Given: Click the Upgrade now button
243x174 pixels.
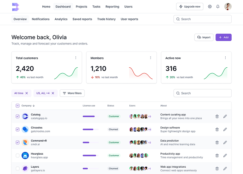Looking at the screenshot, I should 190,7.
